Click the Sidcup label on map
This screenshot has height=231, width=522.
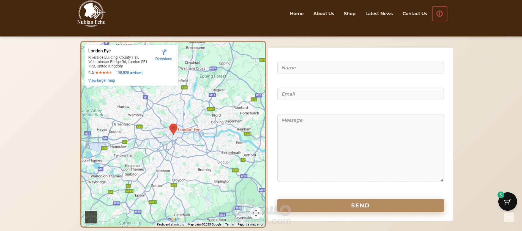[x=223, y=162]
